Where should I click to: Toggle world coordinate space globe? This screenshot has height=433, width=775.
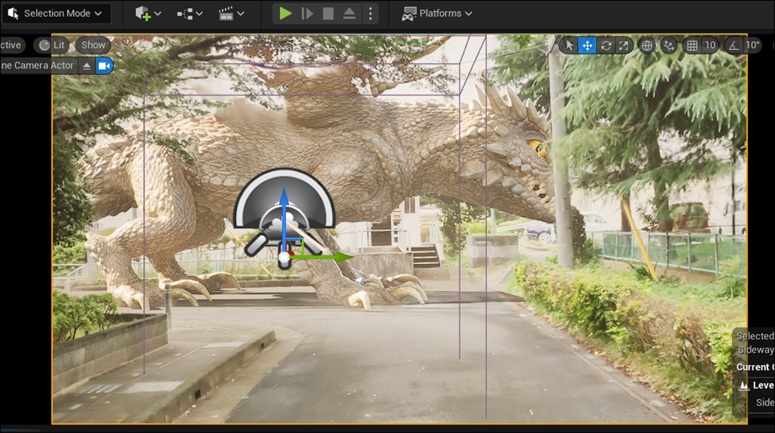coord(646,45)
